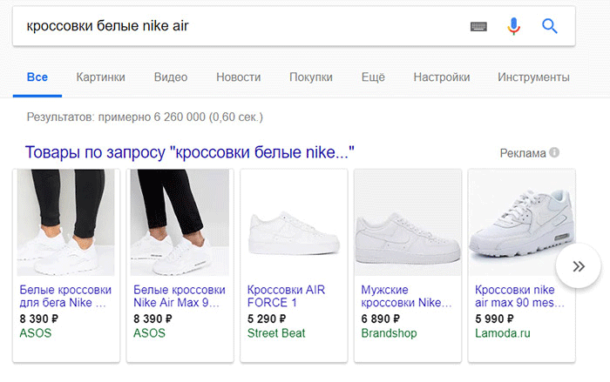Screen dimensions: 610x382
Task: Open the Ещё dropdown menu
Action: 373,77
